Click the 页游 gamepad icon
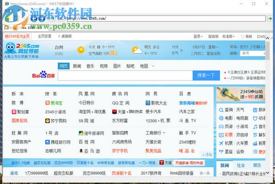This screenshot has width=275, height=184. pos(221,126)
